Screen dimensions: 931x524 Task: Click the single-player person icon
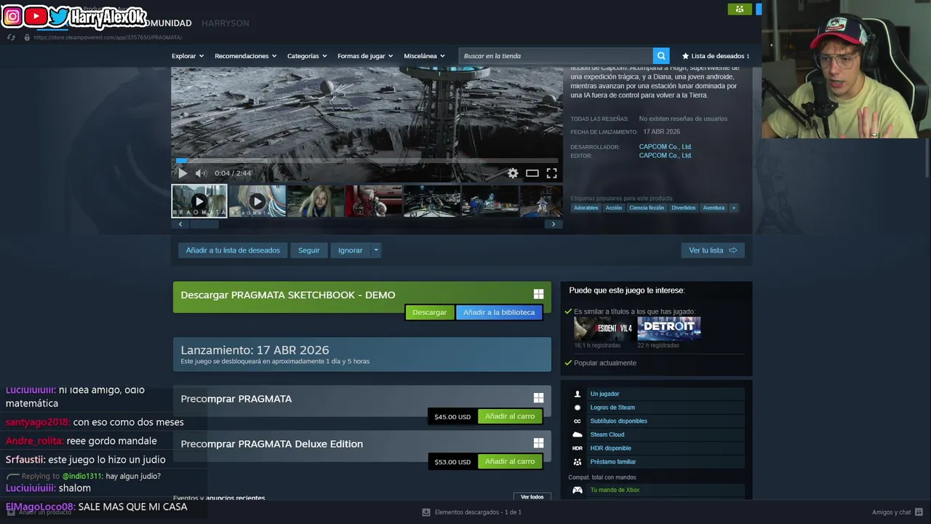pos(578,394)
